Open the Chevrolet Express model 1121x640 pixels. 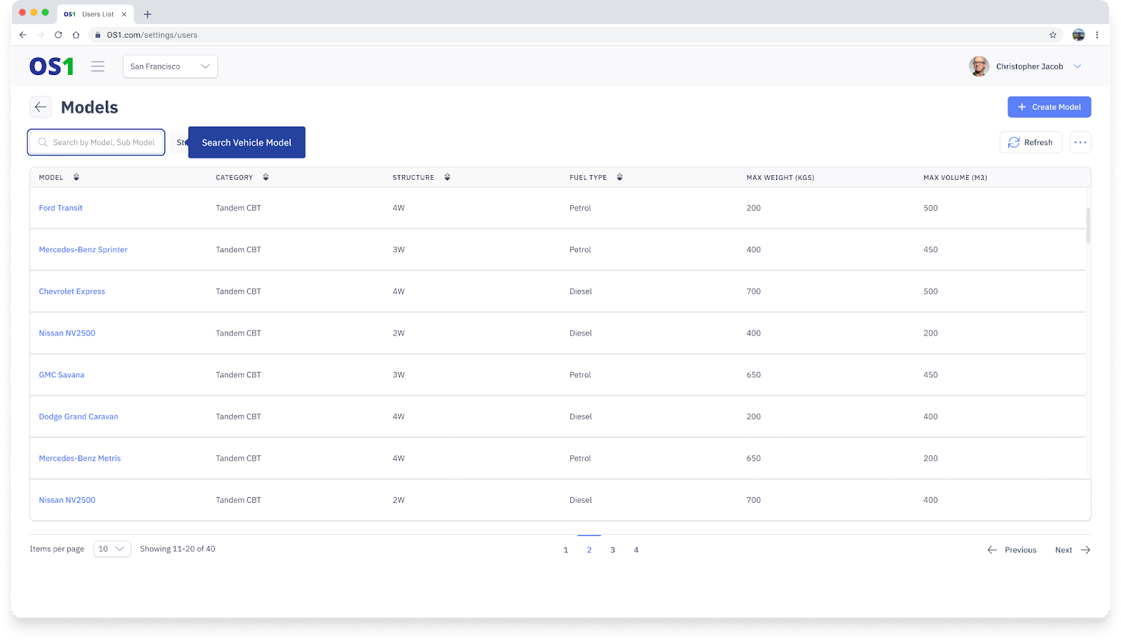72,291
